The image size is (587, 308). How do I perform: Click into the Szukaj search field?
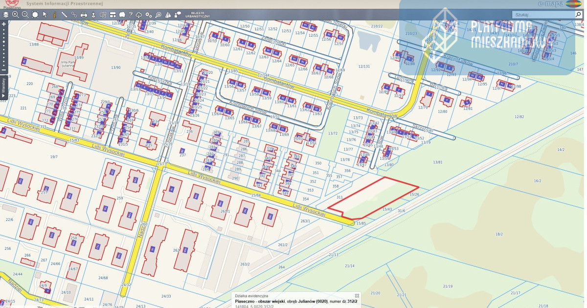543,15
